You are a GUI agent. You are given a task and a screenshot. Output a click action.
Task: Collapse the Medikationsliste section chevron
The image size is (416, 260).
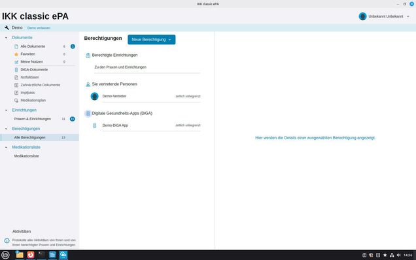(x=6, y=148)
